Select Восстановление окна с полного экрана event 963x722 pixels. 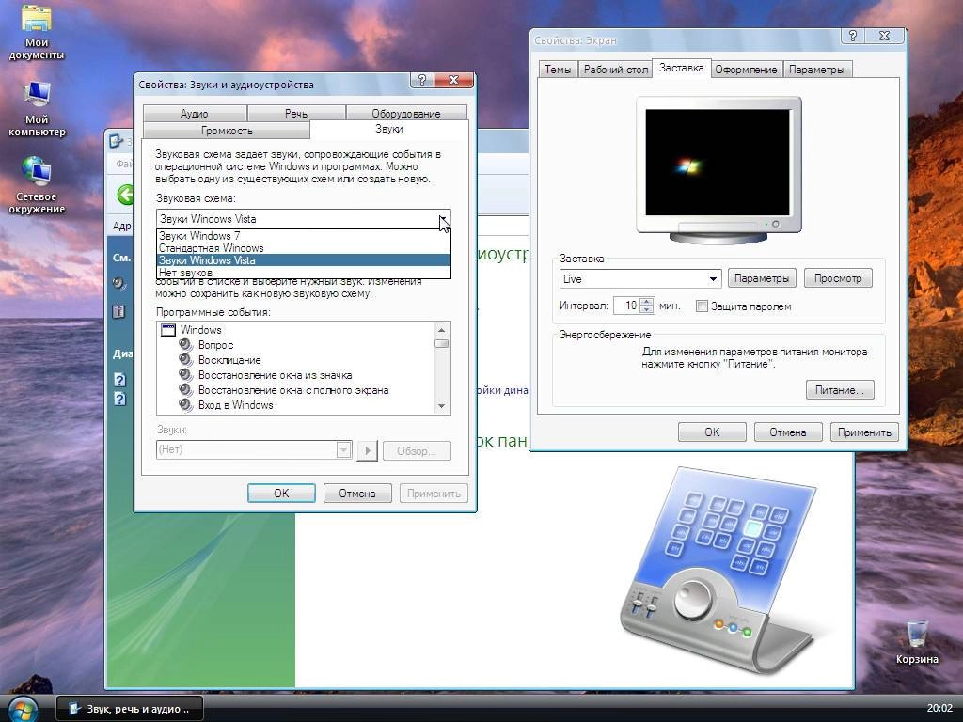pyautogui.click(x=293, y=390)
